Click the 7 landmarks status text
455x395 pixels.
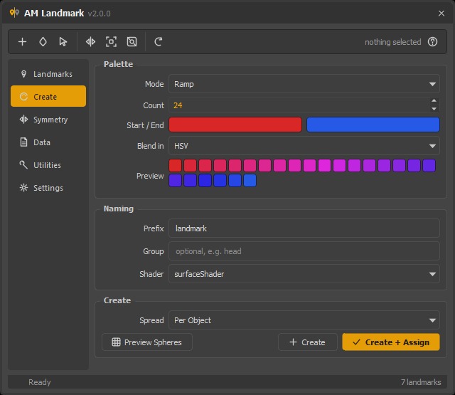coord(421,382)
